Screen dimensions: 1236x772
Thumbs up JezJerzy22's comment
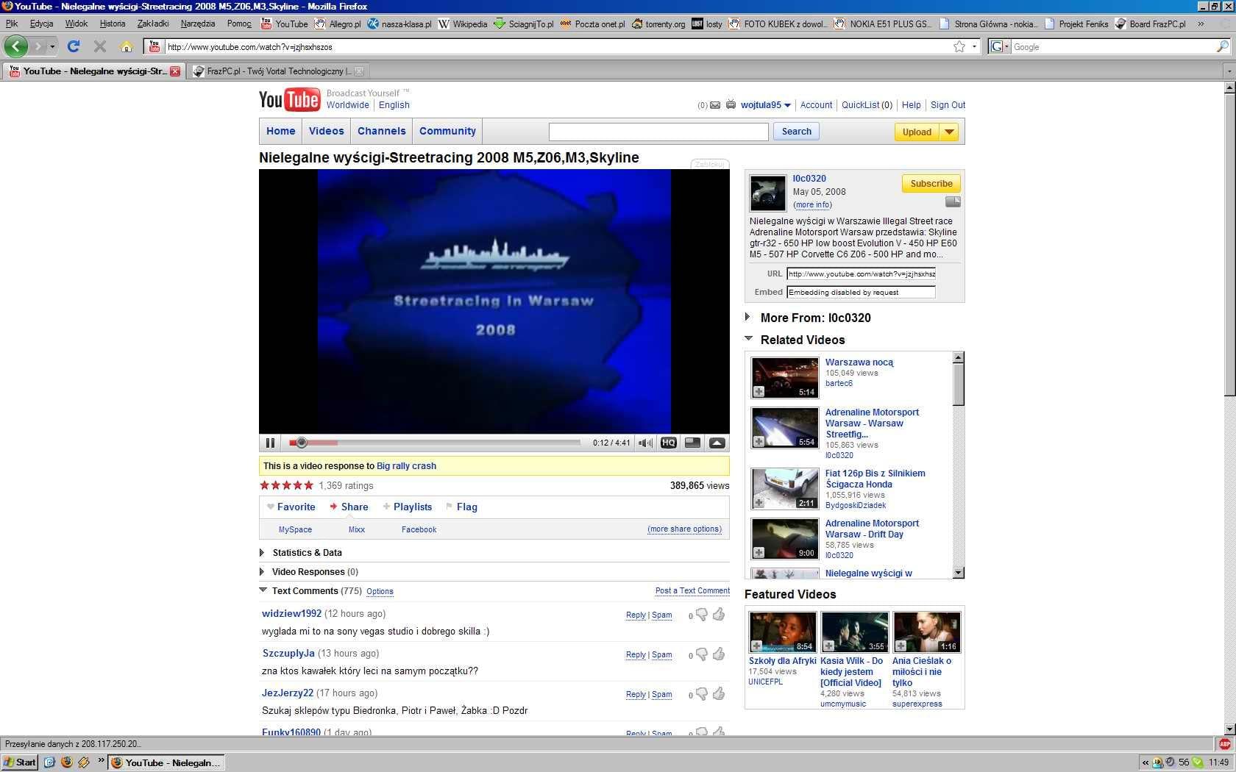point(719,693)
